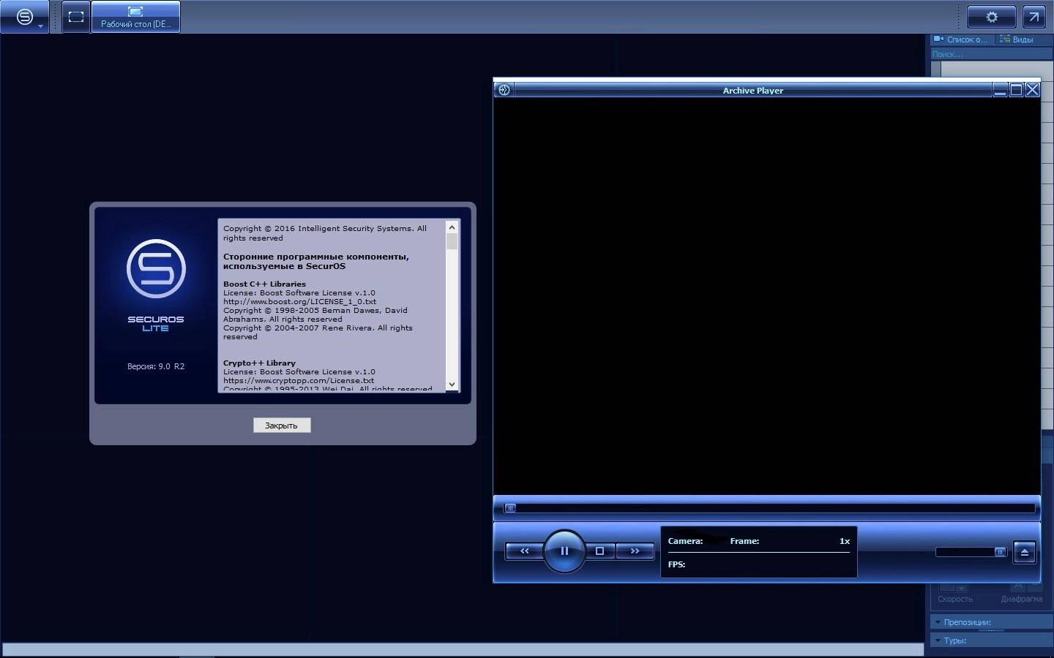Rewind playback in Archive Player
This screenshot has width=1054, height=658.
(x=524, y=551)
